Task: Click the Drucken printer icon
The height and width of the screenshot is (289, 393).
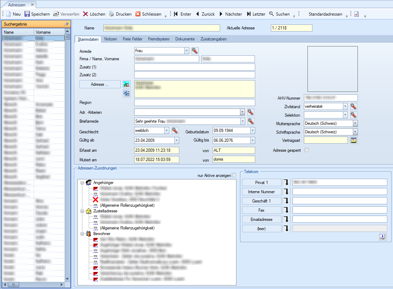Action: coord(111,14)
